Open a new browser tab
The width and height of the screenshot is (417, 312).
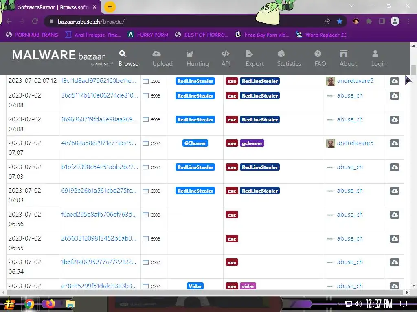pyautogui.click(x=110, y=7)
